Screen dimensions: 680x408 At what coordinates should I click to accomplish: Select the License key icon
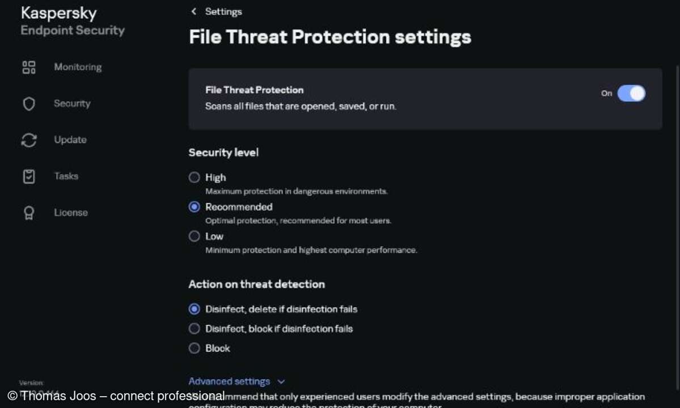(29, 212)
